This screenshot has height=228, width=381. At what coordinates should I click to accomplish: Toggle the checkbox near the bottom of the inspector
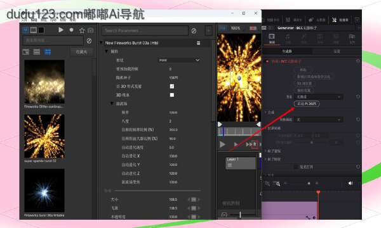(x=296, y=167)
